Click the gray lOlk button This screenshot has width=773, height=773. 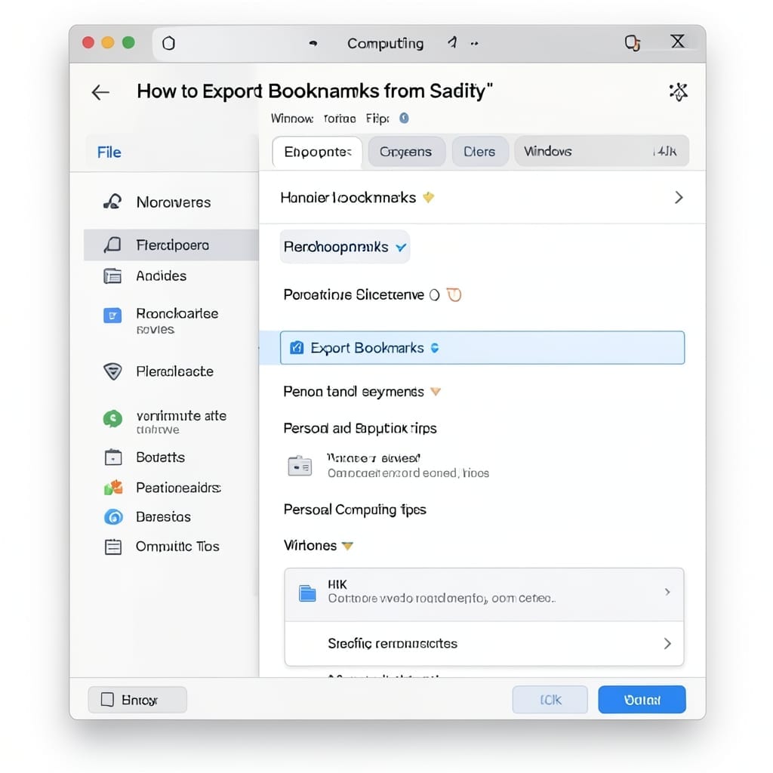click(550, 700)
